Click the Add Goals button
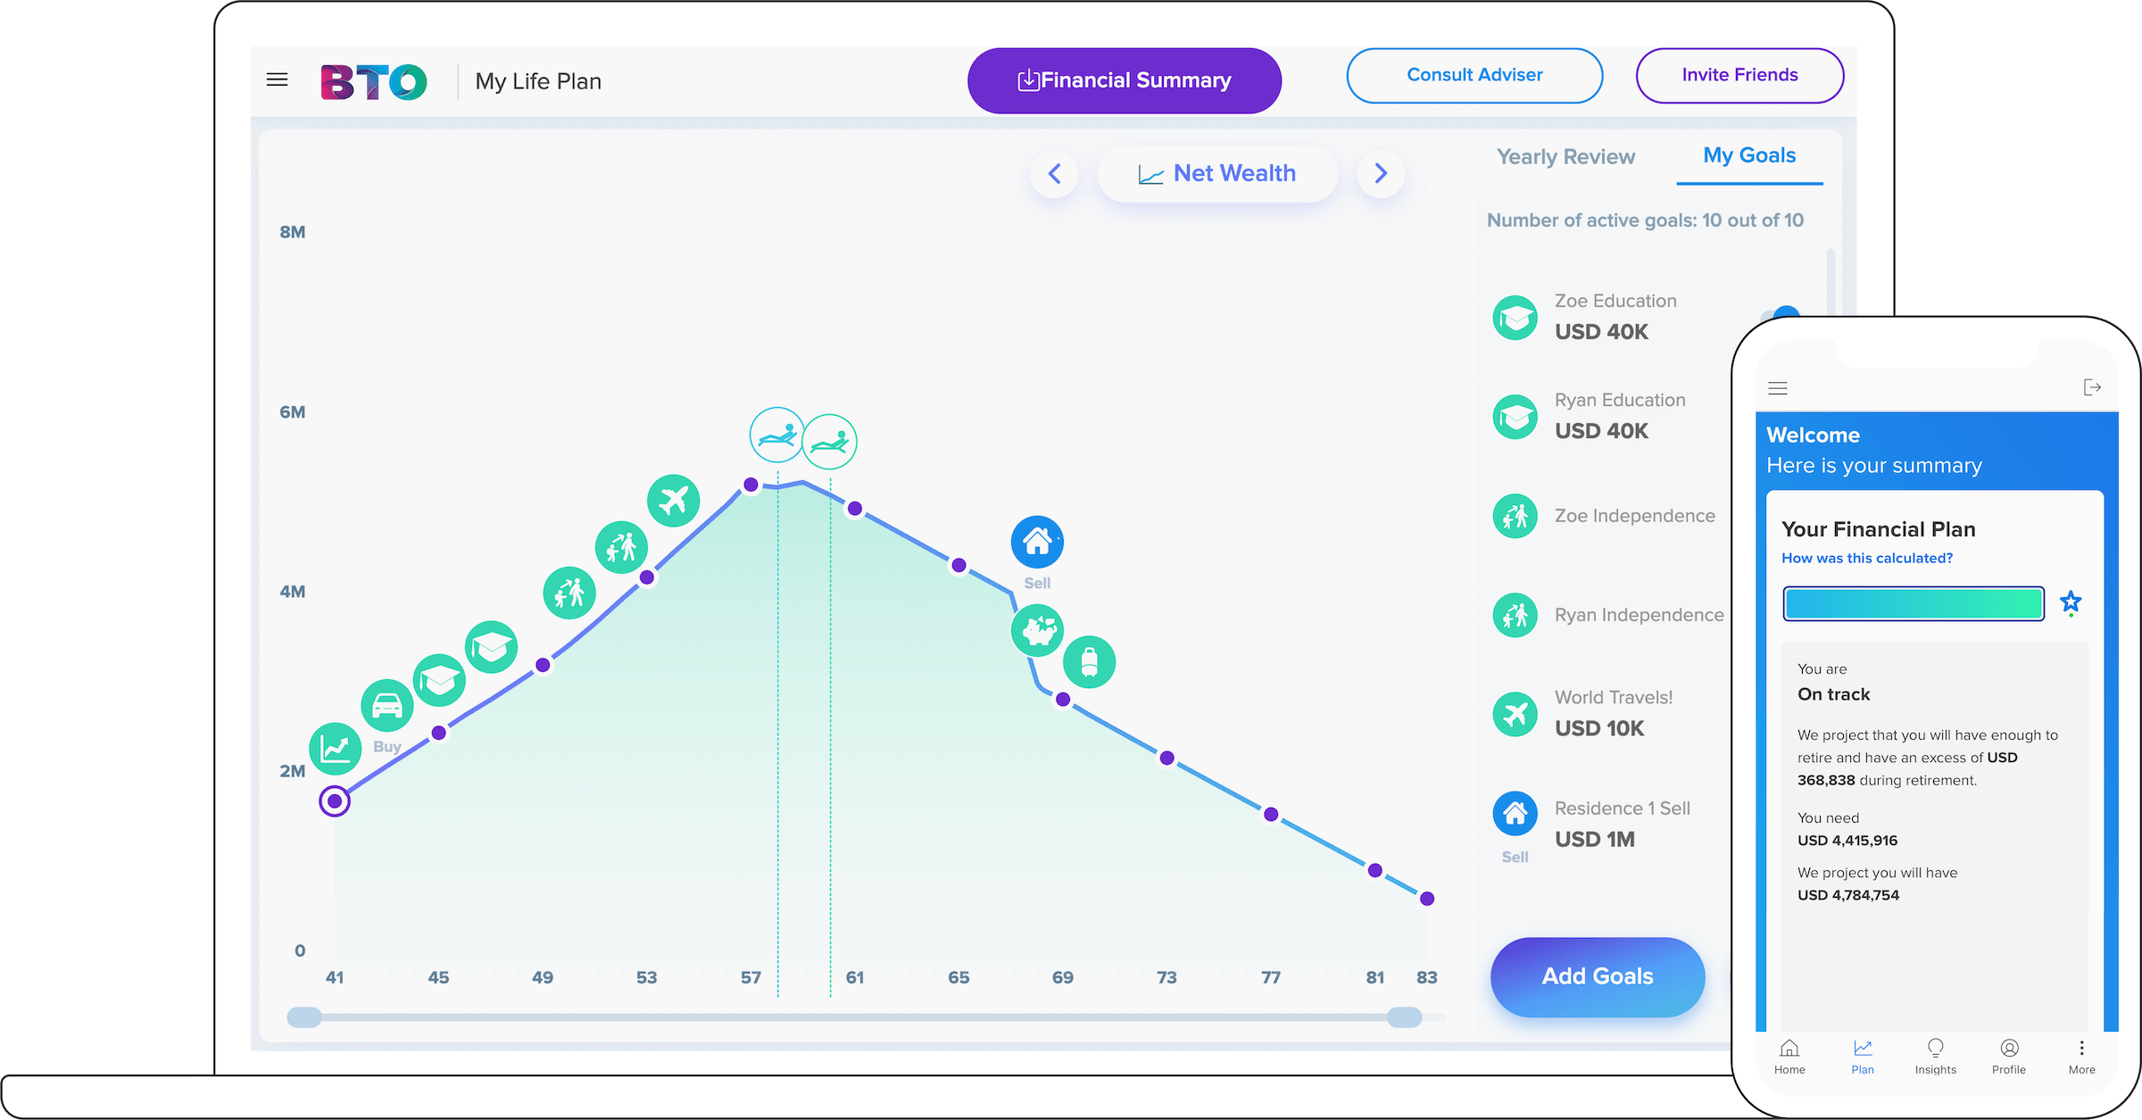The image size is (2142, 1120). pyautogui.click(x=1598, y=976)
